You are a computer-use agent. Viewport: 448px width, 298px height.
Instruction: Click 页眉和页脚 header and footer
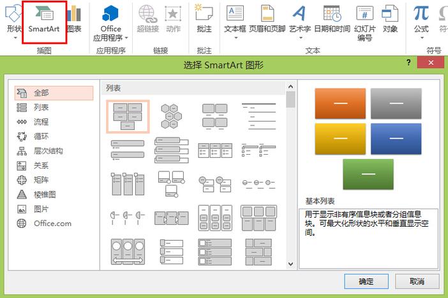coord(267,19)
